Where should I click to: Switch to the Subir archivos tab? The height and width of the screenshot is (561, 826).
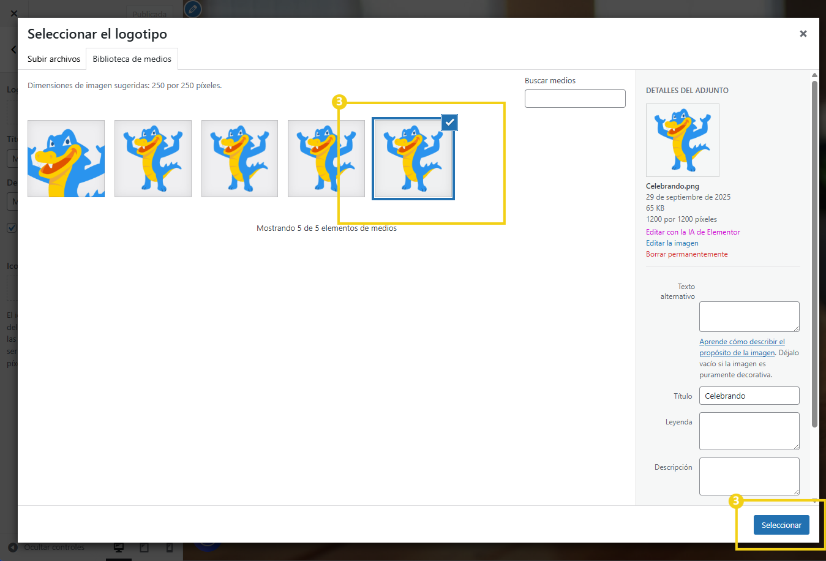point(53,59)
